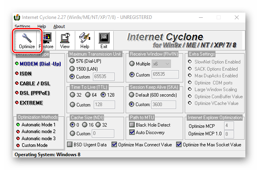258x170 pixels.
Task: Toggle Optimize the Max Socket Value checkbox
Action: 179,144
